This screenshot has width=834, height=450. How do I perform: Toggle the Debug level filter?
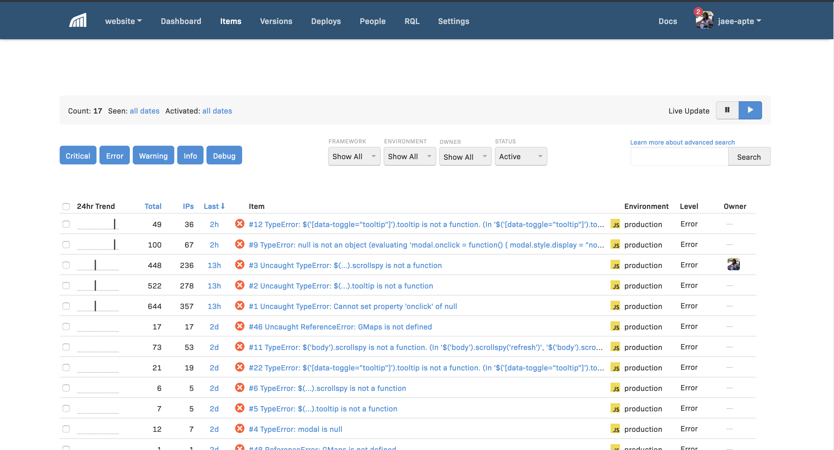[x=224, y=155]
